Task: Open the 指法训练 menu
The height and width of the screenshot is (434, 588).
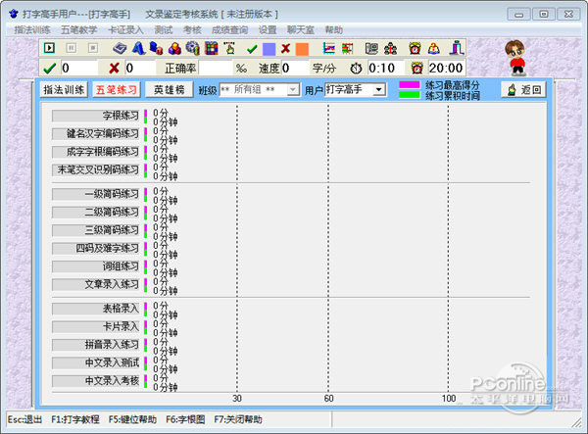Action: pos(32,30)
